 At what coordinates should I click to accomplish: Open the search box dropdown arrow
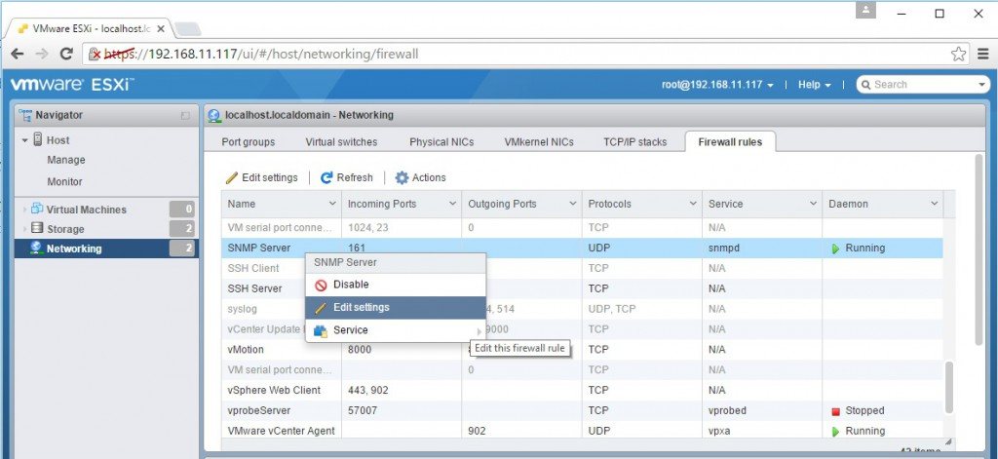coord(982,85)
